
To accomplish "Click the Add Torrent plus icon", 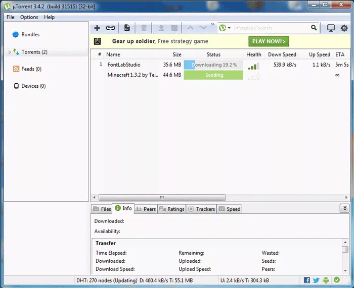I will [97, 28].
